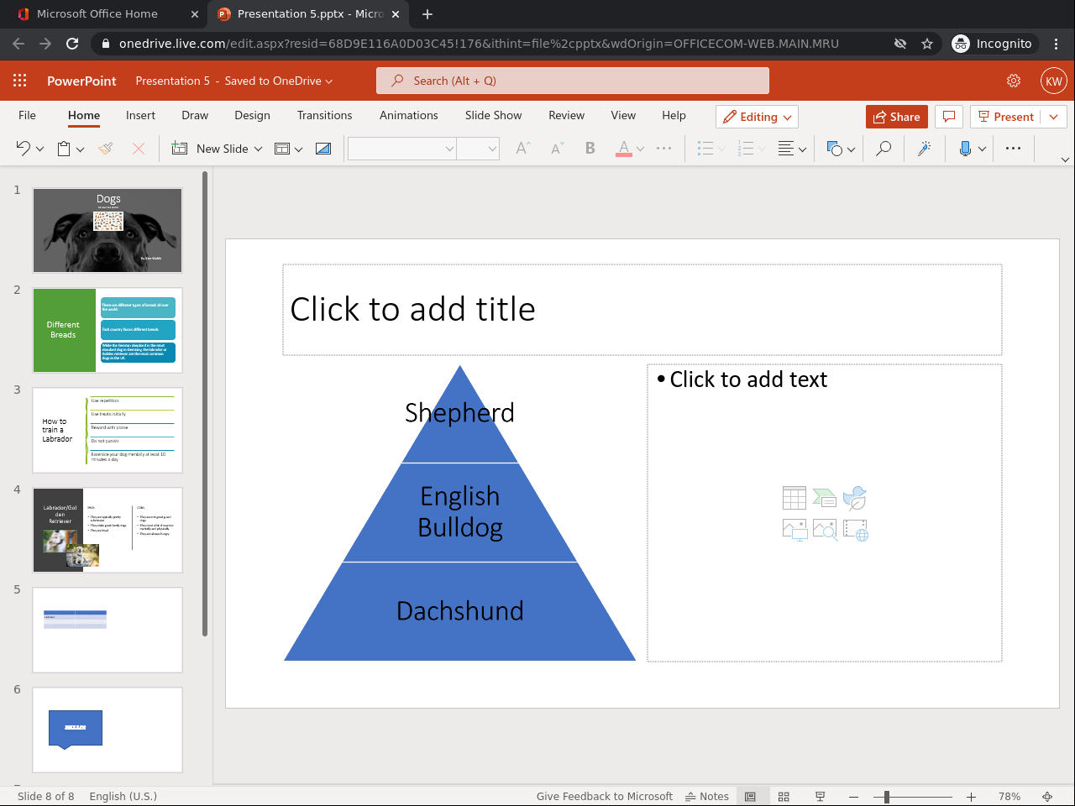Screen dimensions: 1075x806
Task: Increase the font size
Action: tap(522, 149)
